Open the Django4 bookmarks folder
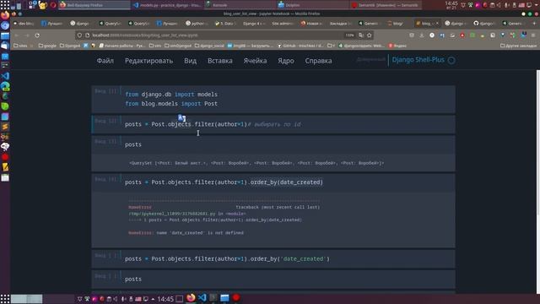The image size is (540, 304). 70,46
